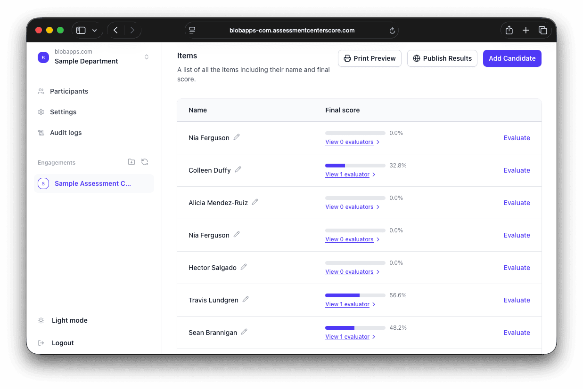Click the Final score column header
The height and width of the screenshot is (389, 583).
(x=342, y=110)
